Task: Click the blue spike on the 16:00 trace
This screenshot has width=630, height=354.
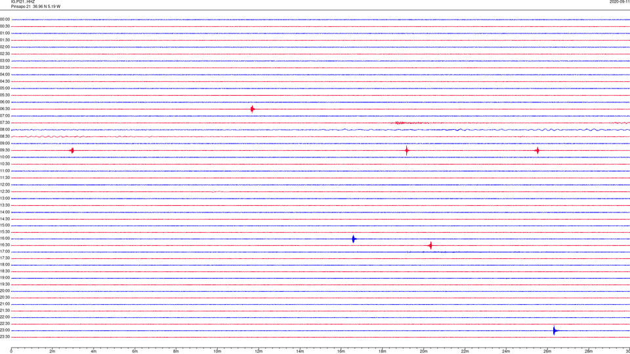Action: pos(354,239)
